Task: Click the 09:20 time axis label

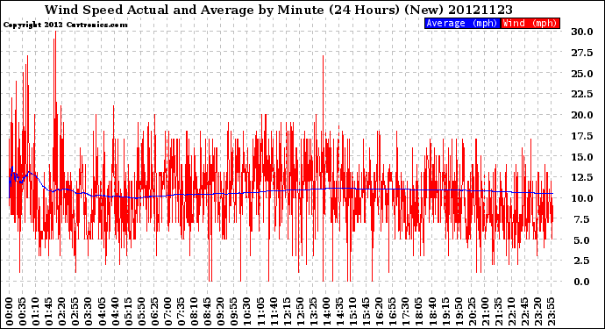Action: (x=221, y=311)
